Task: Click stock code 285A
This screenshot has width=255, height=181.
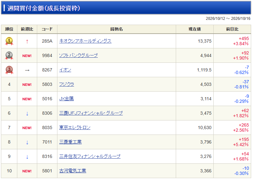Action: click(x=47, y=41)
